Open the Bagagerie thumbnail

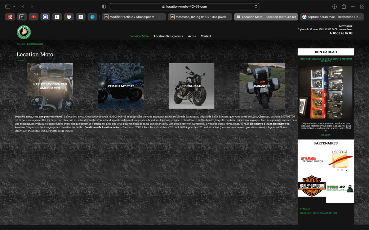(x=262, y=86)
